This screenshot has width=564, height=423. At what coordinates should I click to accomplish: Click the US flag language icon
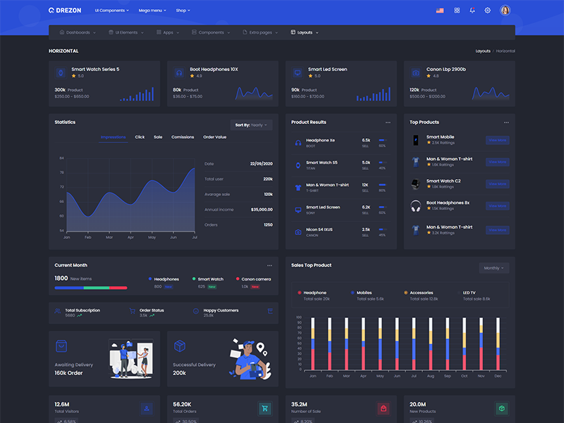pos(440,11)
